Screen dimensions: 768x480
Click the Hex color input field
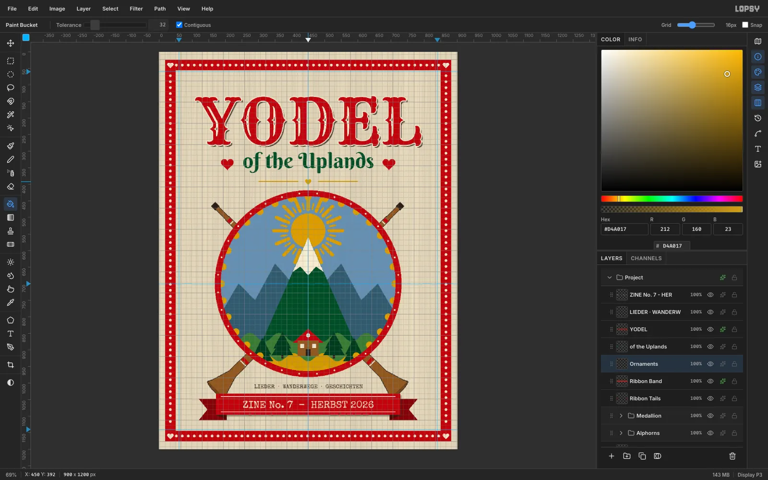(x=624, y=229)
